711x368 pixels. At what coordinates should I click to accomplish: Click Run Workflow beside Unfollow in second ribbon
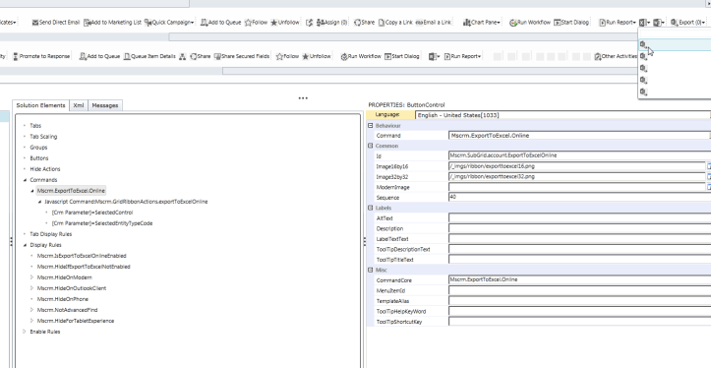[361, 56]
